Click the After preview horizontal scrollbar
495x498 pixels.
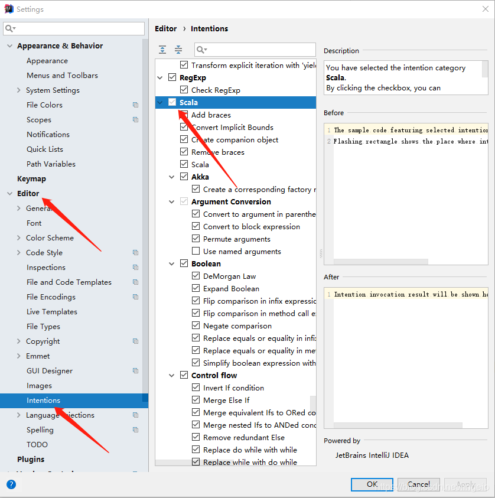pos(398,425)
